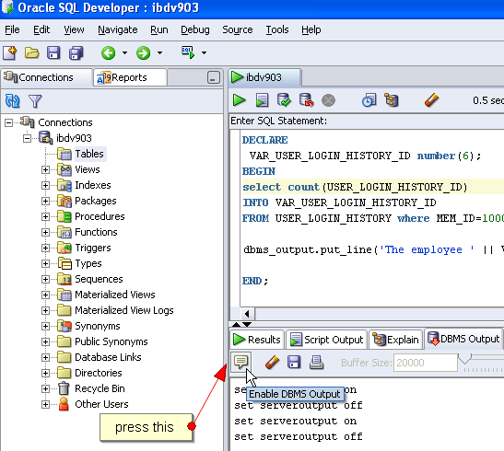The image size is (504, 451).
Task: Clear worksheet with the eraser icon
Action: click(x=432, y=99)
